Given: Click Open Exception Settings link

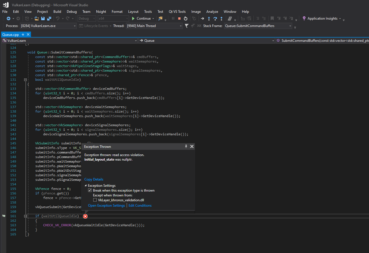Looking at the screenshot, I should (x=106, y=205).
